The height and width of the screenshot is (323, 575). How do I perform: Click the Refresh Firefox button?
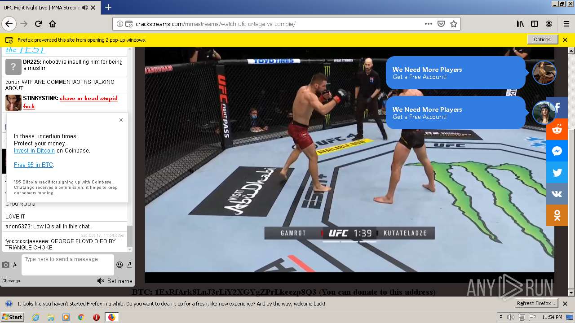pyautogui.click(x=536, y=304)
